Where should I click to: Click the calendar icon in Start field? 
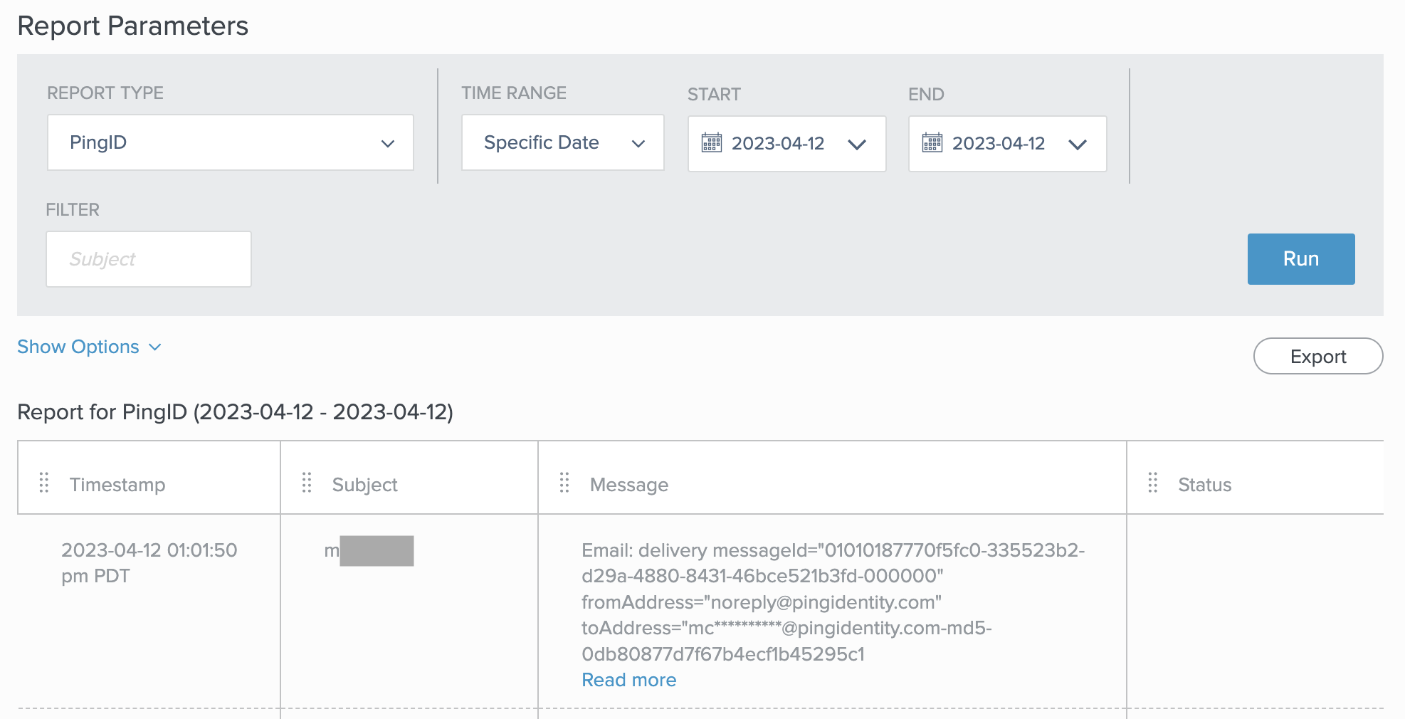[x=712, y=142]
